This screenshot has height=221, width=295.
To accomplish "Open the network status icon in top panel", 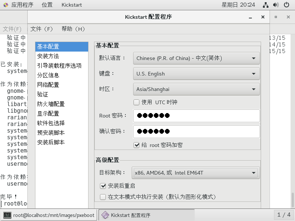I will [265, 5].
